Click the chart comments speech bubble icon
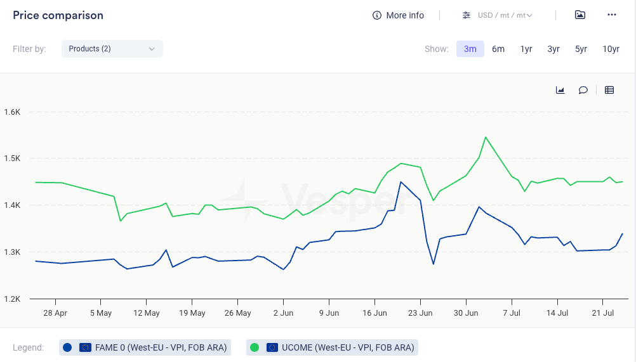This screenshot has width=636, height=362. click(x=583, y=90)
